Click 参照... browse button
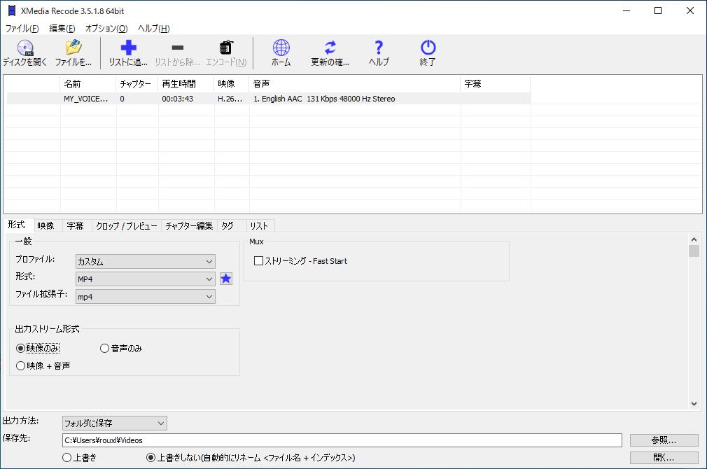 (x=664, y=440)
